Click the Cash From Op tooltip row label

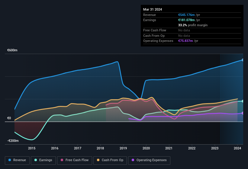point(154,36)
